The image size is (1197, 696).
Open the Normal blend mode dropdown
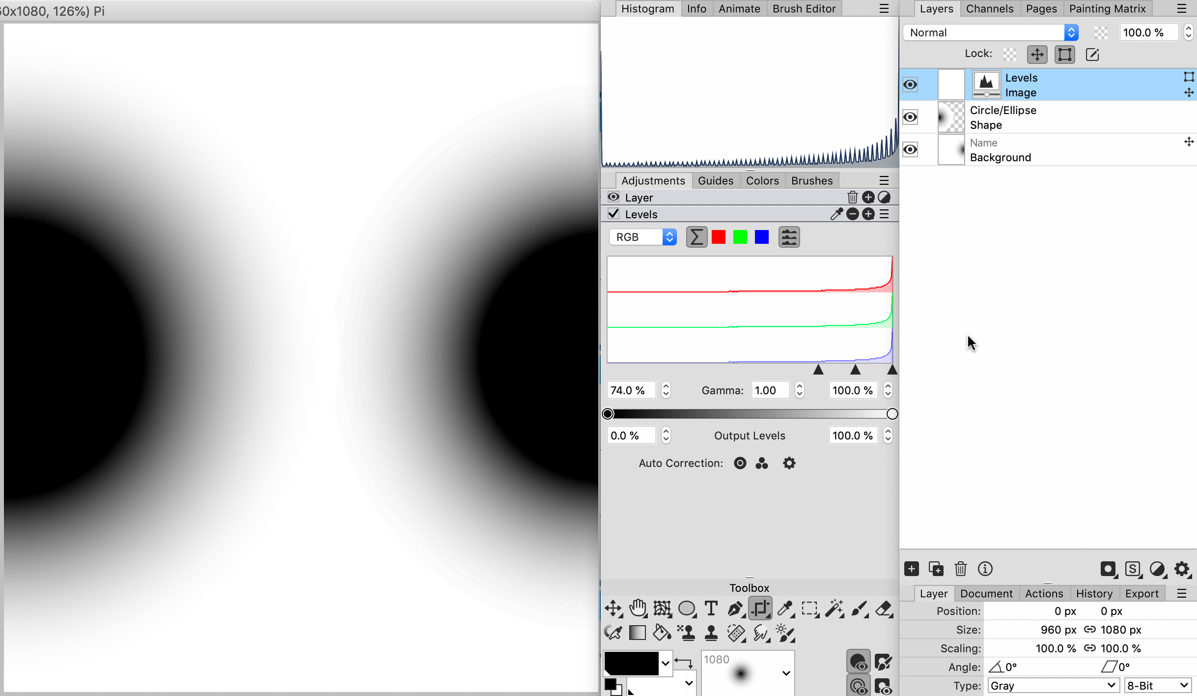pos(990,32)
